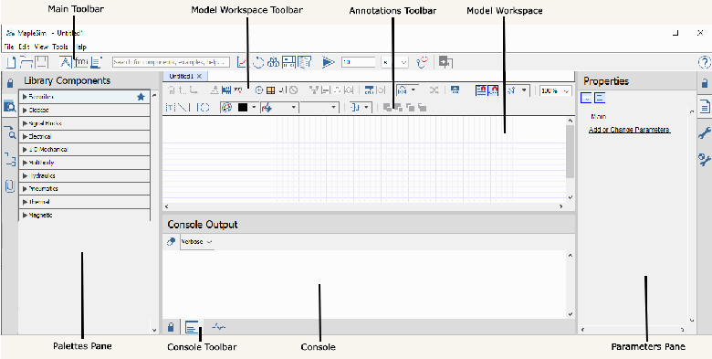Click the stethoscope diagnostics icon
Image resolution: width=712 pixels, height=359 pixels.
click(x=423, y=62)
